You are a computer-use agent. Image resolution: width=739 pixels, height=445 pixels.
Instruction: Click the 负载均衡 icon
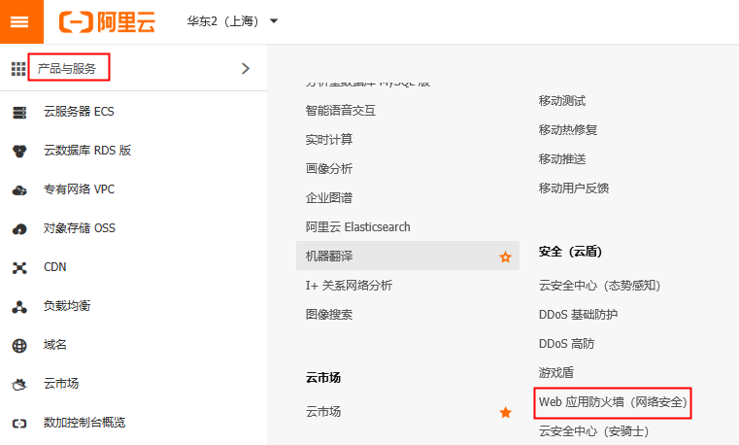point(19,307)
